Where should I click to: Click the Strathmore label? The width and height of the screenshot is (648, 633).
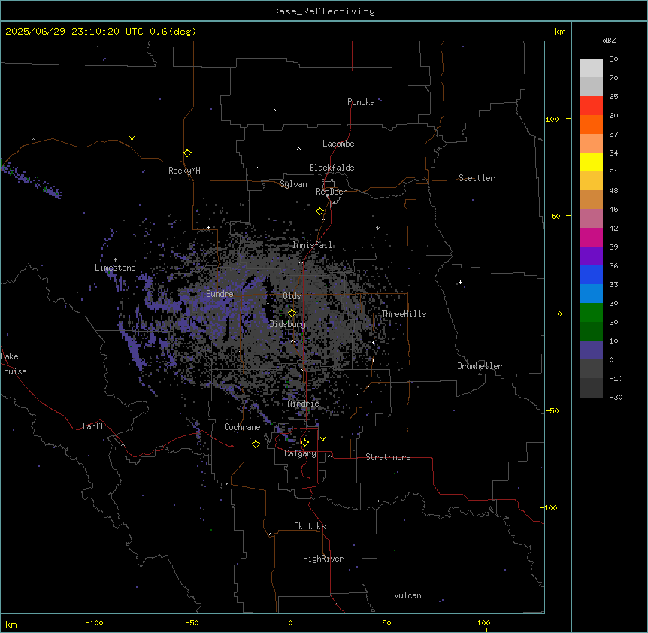tap(388, 457)
